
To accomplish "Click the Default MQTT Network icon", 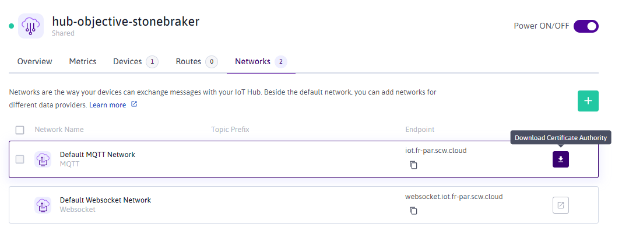I will click(43, 159).
